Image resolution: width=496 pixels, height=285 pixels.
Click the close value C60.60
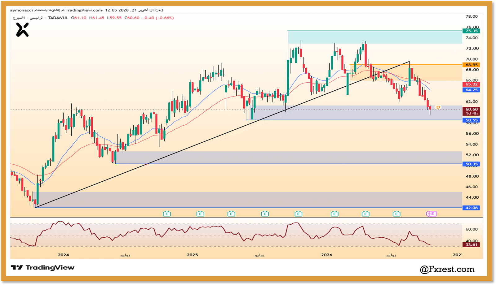pos(132,18)
